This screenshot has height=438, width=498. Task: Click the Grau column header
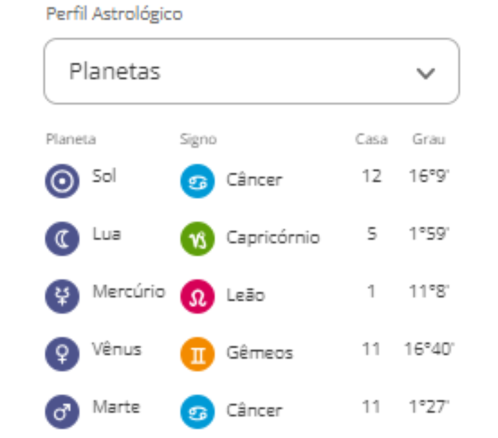pos(429,139)
